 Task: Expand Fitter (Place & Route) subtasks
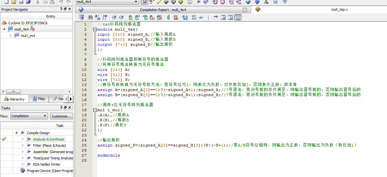point(23,146)
